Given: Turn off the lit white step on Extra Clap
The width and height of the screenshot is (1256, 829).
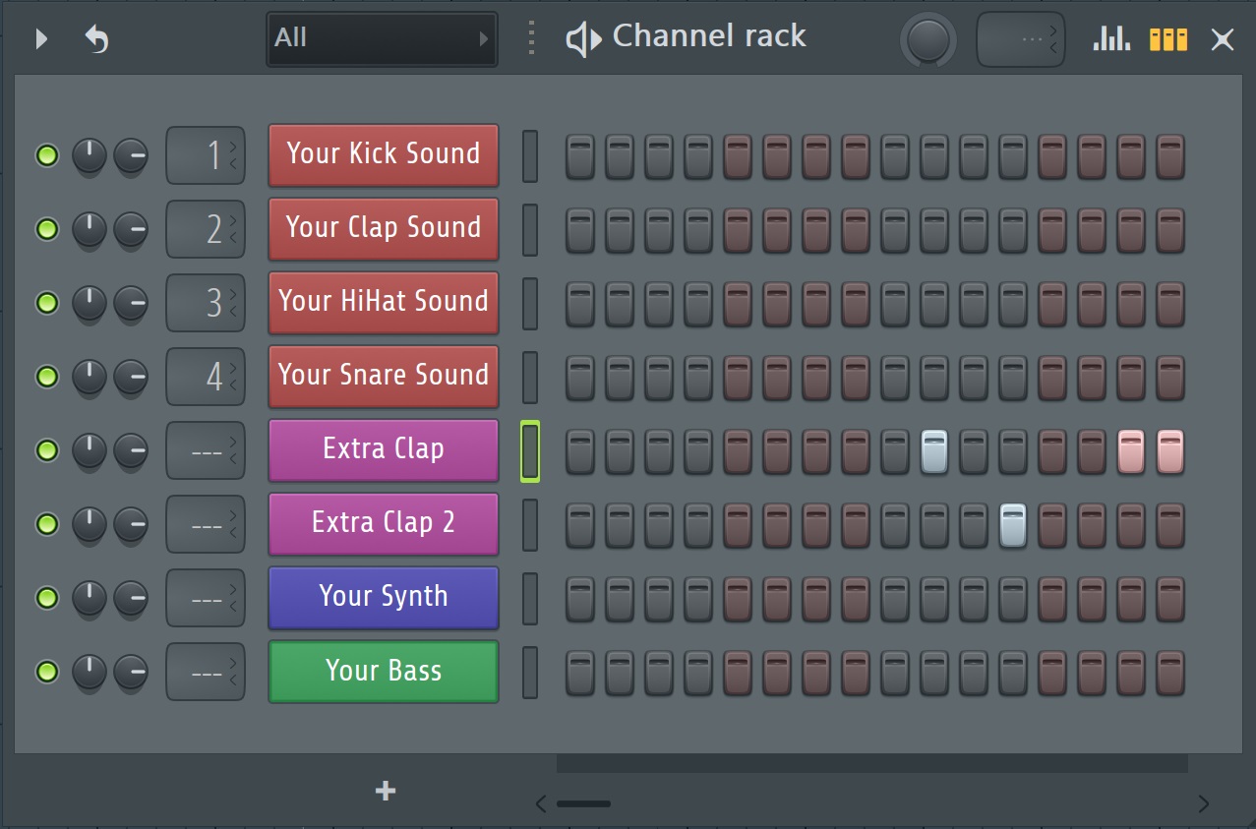Looking at the screenshot, I should coord(934,451).
